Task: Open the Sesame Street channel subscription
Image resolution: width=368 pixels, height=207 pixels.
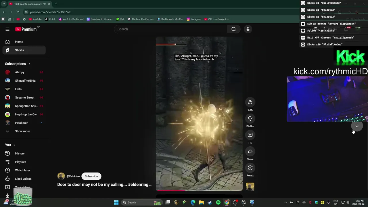Action: (24, 97)
